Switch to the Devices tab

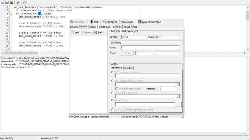pos(74,27)
